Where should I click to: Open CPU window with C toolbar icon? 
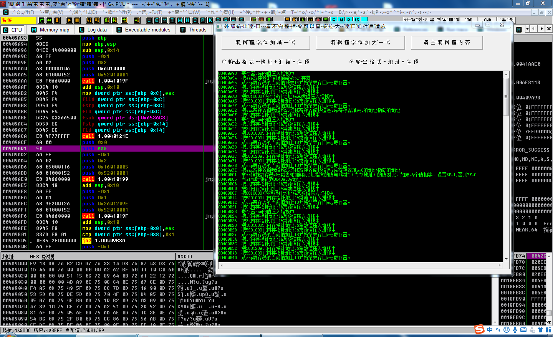tap(195, 20)
